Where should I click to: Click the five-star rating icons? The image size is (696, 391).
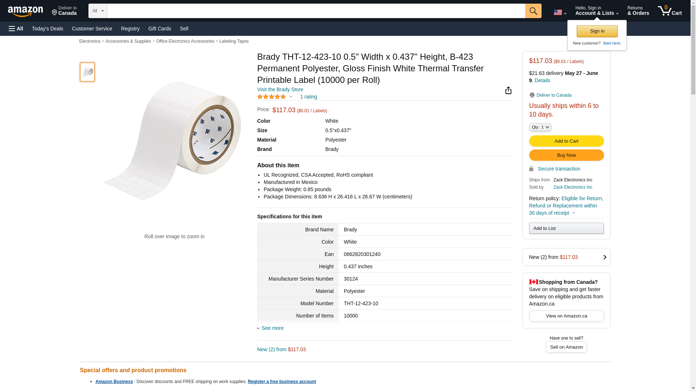coord(272,97)
